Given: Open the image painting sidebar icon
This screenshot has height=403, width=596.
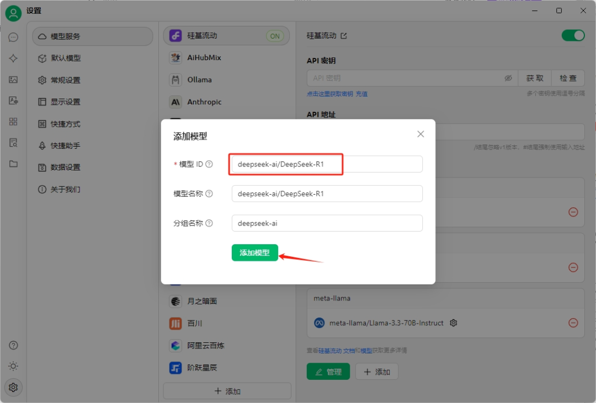Looking at the screenshot, I should point(13,79).
